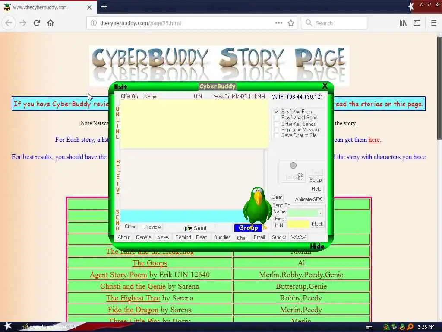Click the Send button with hand icon

[x=196, y=228]
